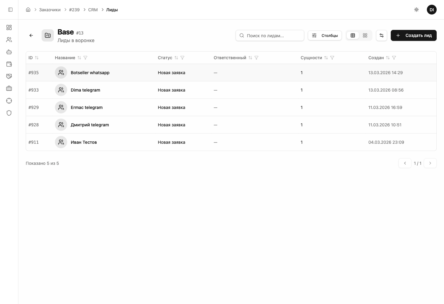This screenshot has height=304, width=444.
Task: Open the filter settings sliders icon
Action: (382, 35)
